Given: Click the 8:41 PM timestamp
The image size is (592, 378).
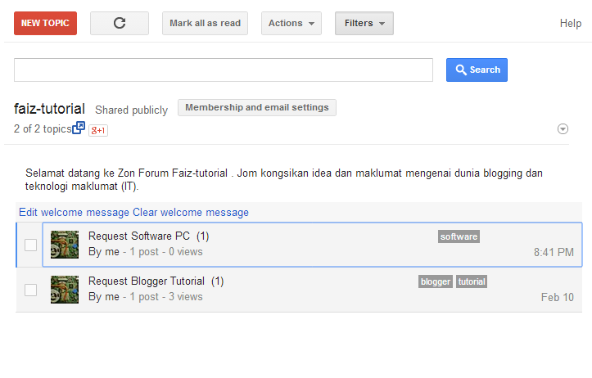Looking at the screenshot, I should point(554,252).
